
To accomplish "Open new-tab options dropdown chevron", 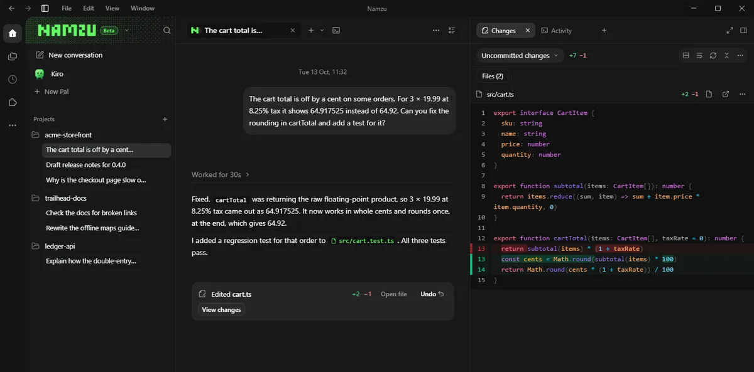I will [322, 30].
